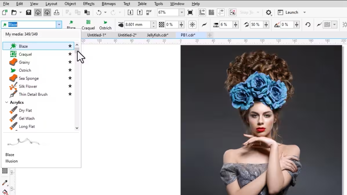Open the zoom level dropdown
Screen dimensions: 347x195
coord(182,12)
